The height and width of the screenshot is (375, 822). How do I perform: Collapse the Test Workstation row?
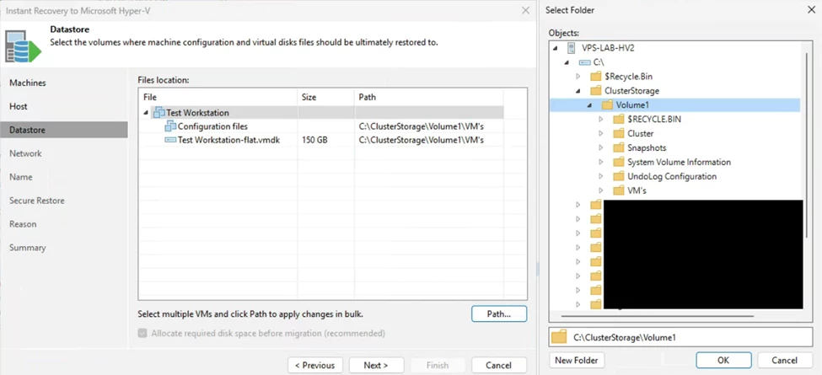(146, 113)
